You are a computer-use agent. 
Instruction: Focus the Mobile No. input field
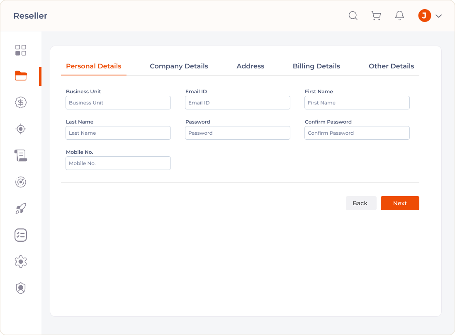118,163
